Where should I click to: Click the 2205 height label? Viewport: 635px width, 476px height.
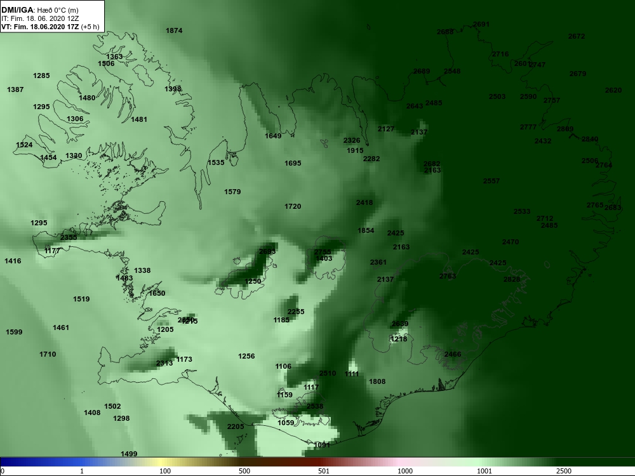pos(236,426)
